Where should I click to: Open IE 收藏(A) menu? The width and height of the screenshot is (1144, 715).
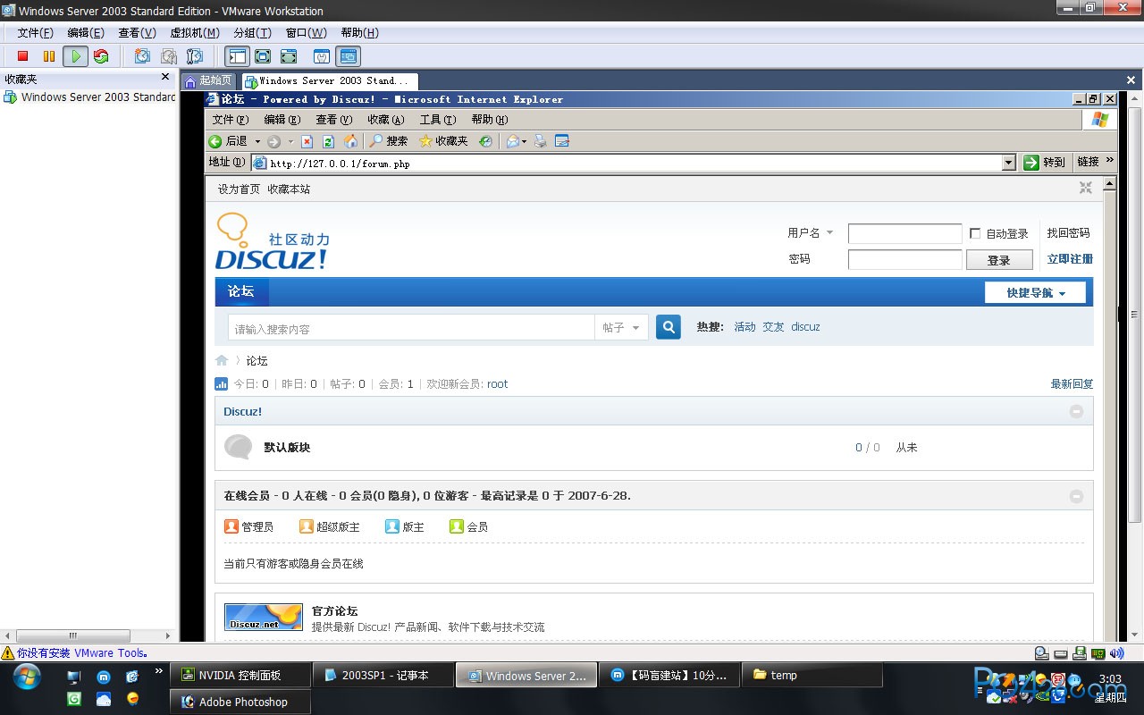(x=386, y=119)
